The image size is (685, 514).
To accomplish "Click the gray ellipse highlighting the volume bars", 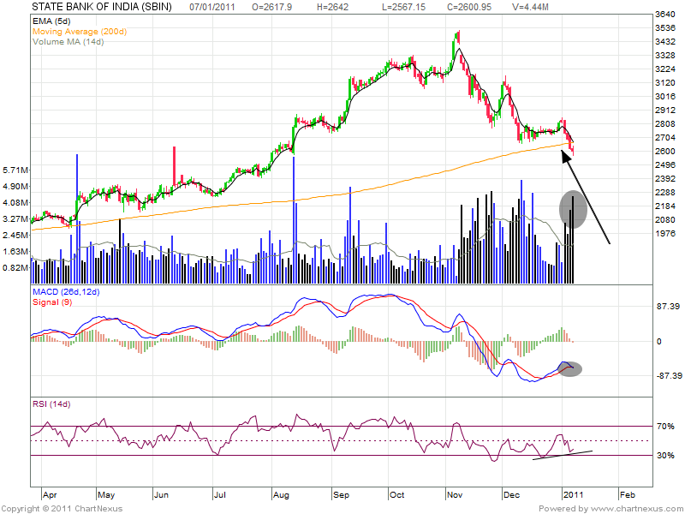I will click(x=573, y=209).
